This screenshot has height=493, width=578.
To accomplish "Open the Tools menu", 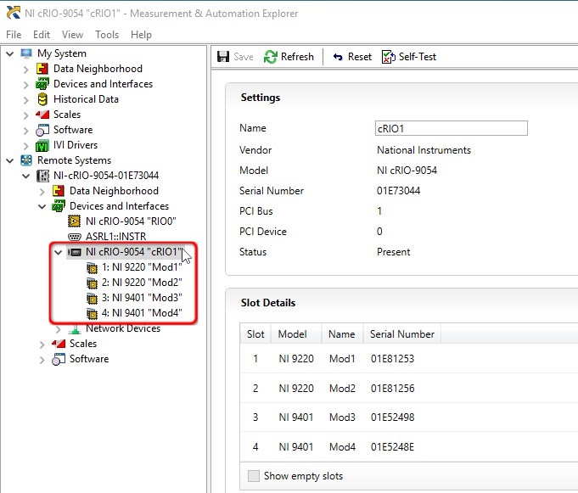I will pyautogui.click(x=107, y=35).
